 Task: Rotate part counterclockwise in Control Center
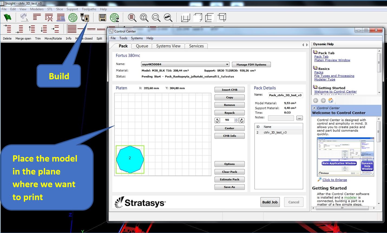pos(217,120)
